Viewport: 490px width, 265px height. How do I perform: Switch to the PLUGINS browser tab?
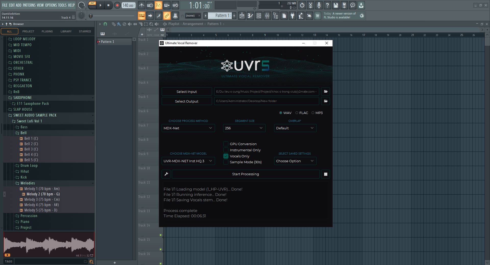(x=47, y=31)
